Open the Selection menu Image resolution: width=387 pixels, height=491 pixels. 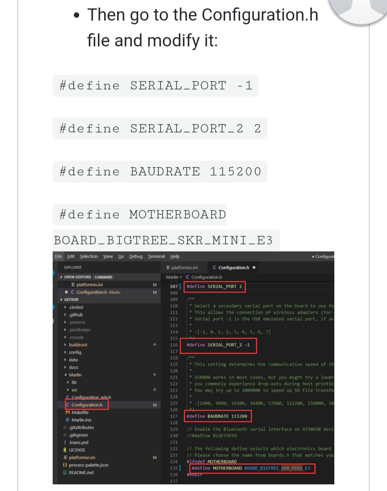pyautogui.click(x=89, y=257)
